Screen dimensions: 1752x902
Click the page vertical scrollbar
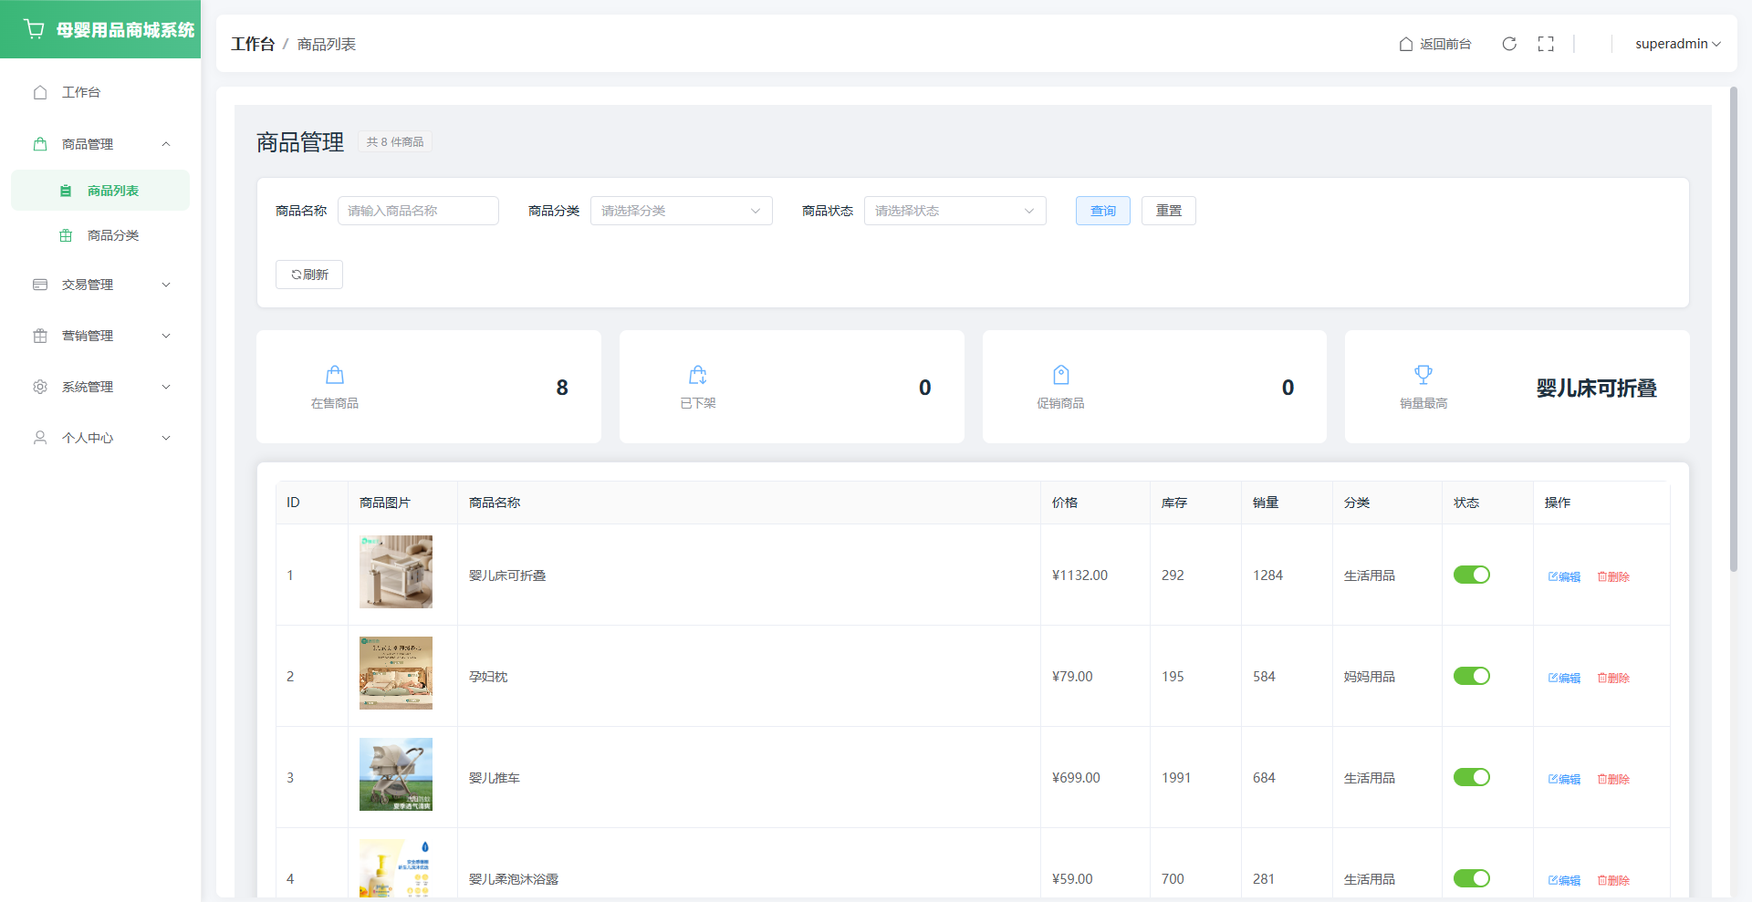(x=1734, y=328)
